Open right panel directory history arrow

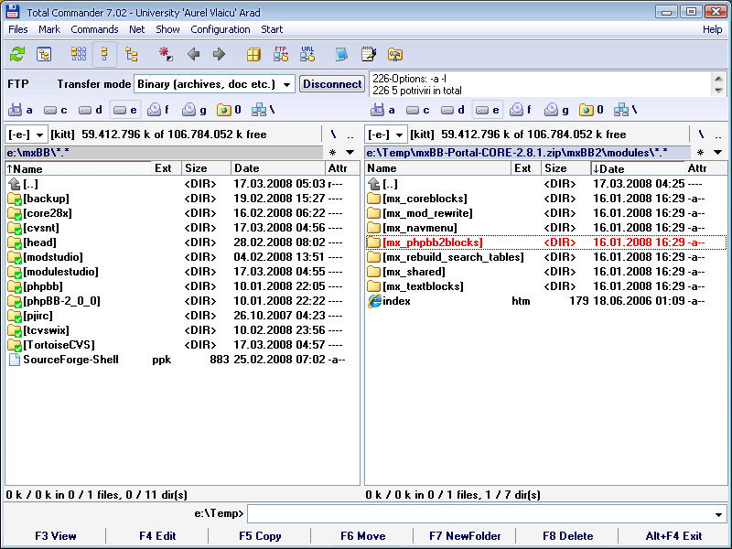[717, 152]
